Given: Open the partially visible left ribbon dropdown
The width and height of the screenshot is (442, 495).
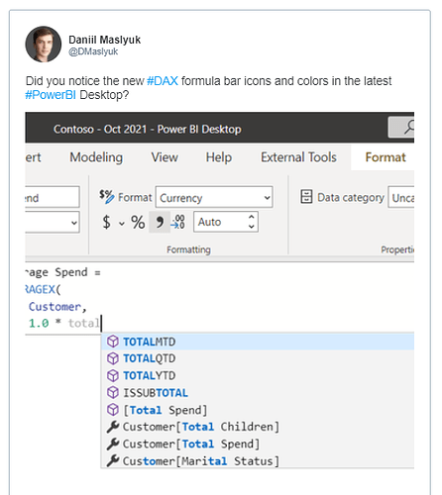Looking at the screenshot, I should [x=53, y=223].
